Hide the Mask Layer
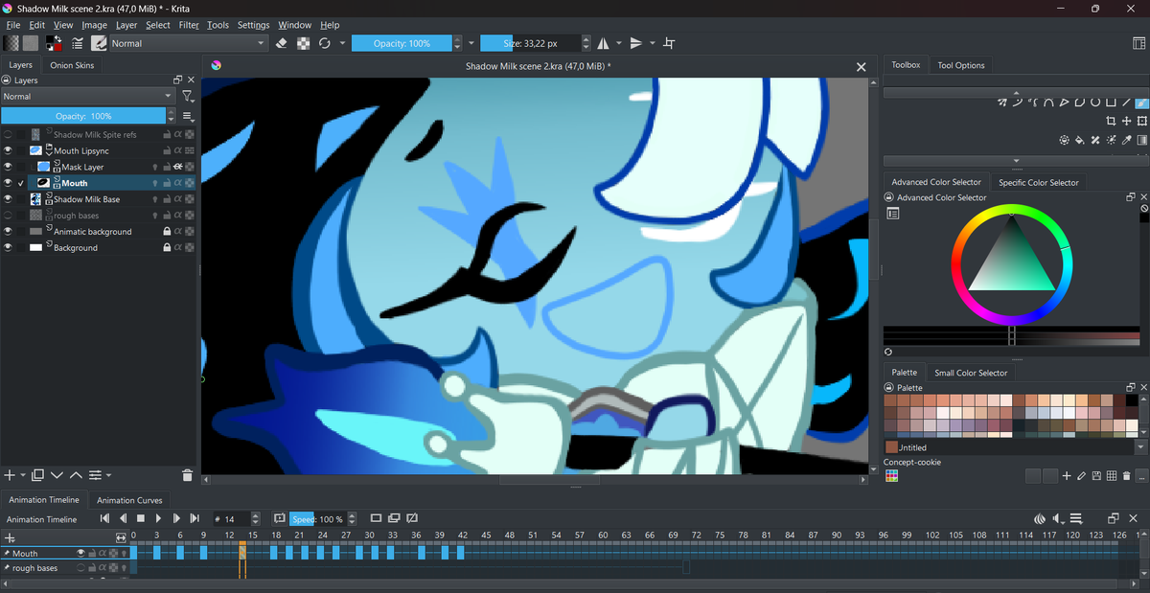This screenshot has height=593, width=1150. pos(8,167)
